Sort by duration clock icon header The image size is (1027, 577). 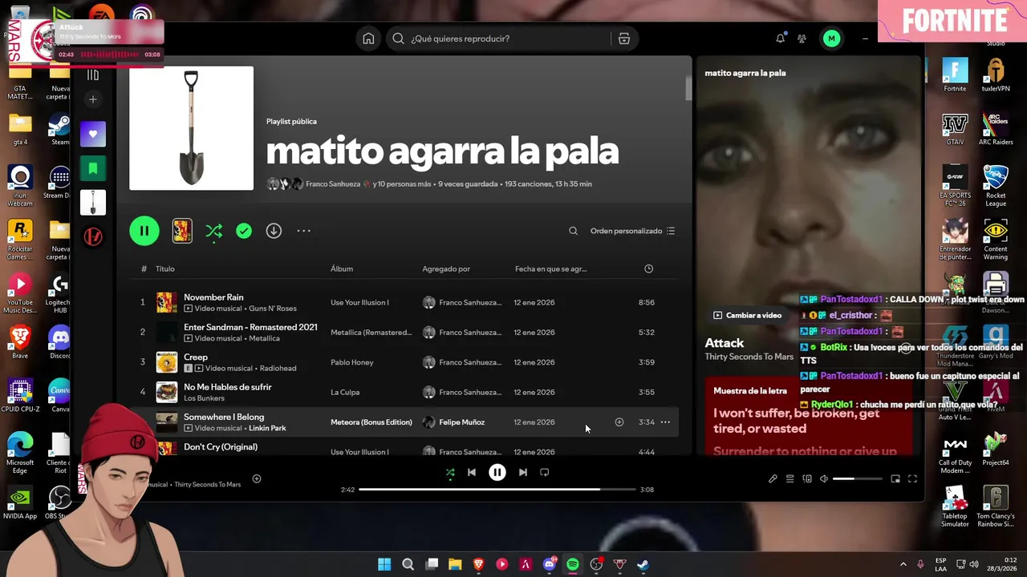pyautogui.click(x=648, y=268)
